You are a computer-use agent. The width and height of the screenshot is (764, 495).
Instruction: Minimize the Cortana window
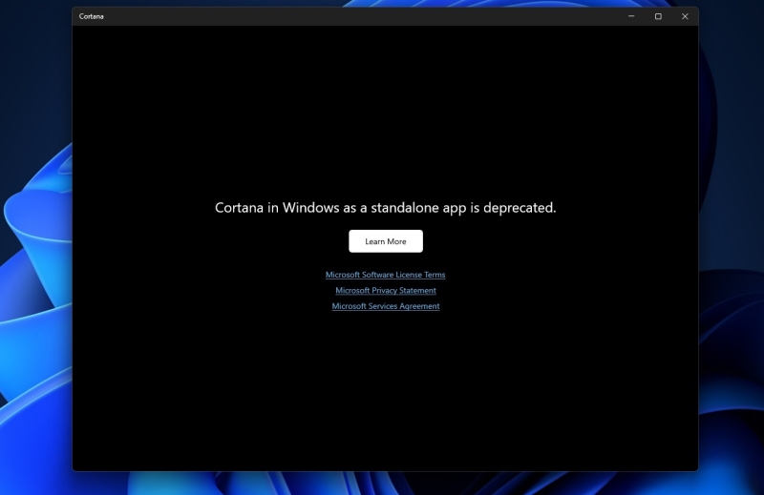tap(631, 16)
